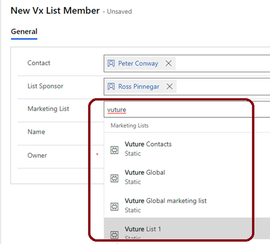Image resolution: width=270 pixels, height=244 pixels.
Task: Click icon next to Vuture Global
Action: tap(114, 178)
